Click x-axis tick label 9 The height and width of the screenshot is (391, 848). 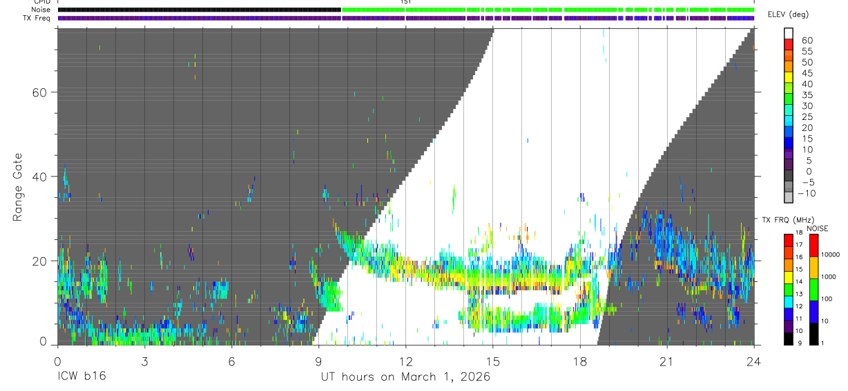click(x=318, y=361)
